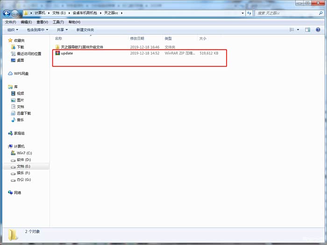
Task: Click the 视频 library film icon
Action: (x=13, y=94)
